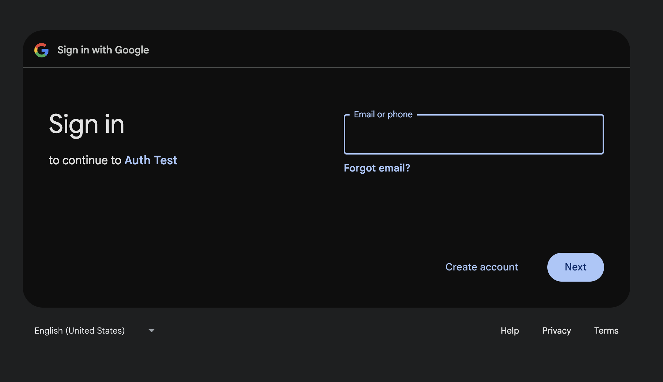Click the Google "G" logo
Image resolution: width=663 pixels, height=382 pixels.
coord(42,50)
